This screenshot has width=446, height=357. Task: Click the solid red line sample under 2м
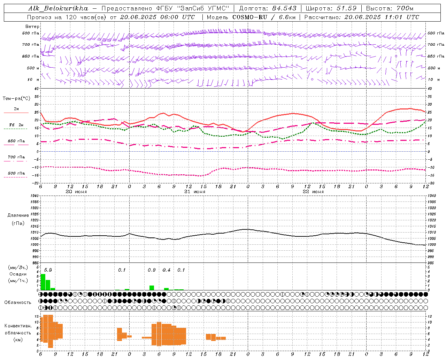click(x=16, y=113)
